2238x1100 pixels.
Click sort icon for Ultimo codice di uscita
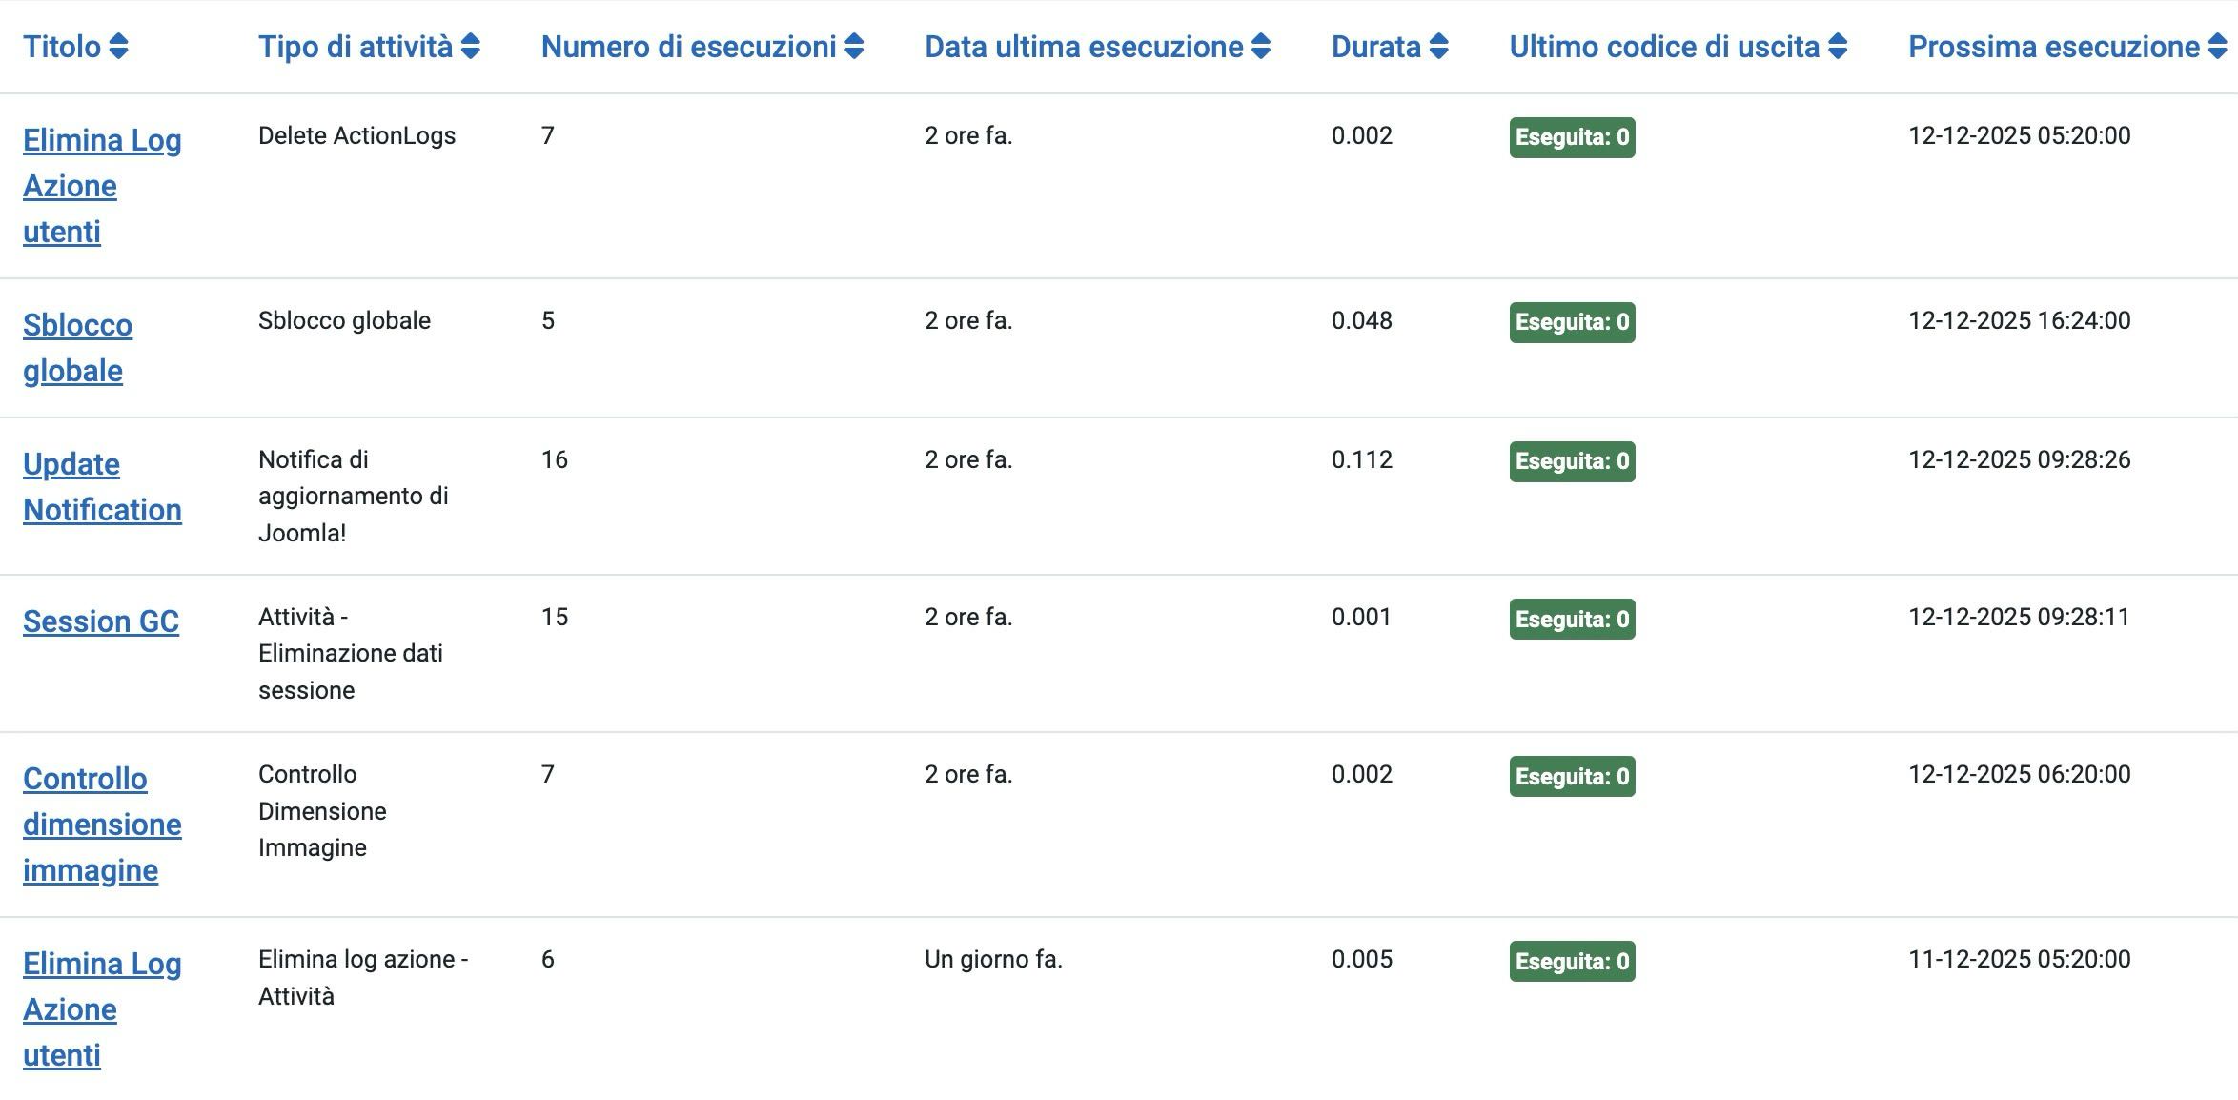(1838, 47)
